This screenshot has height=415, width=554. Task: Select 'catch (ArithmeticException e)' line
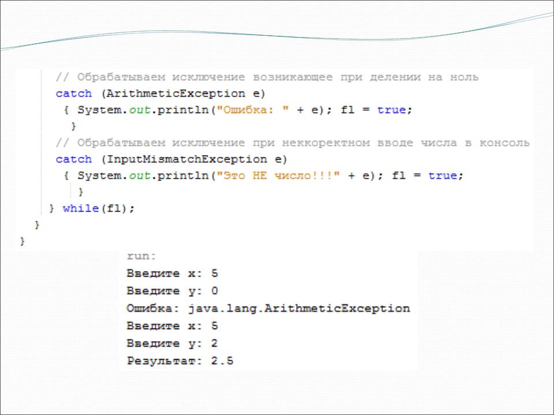click(x=160, y=93)
